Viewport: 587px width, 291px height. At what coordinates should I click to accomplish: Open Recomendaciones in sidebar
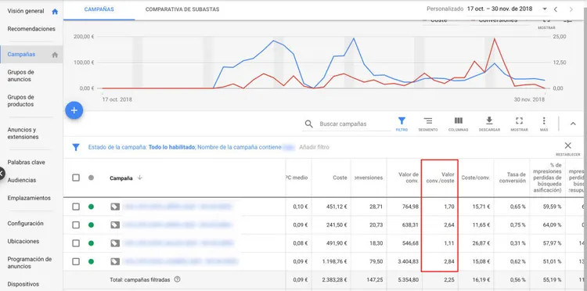(x=31, y=29)
